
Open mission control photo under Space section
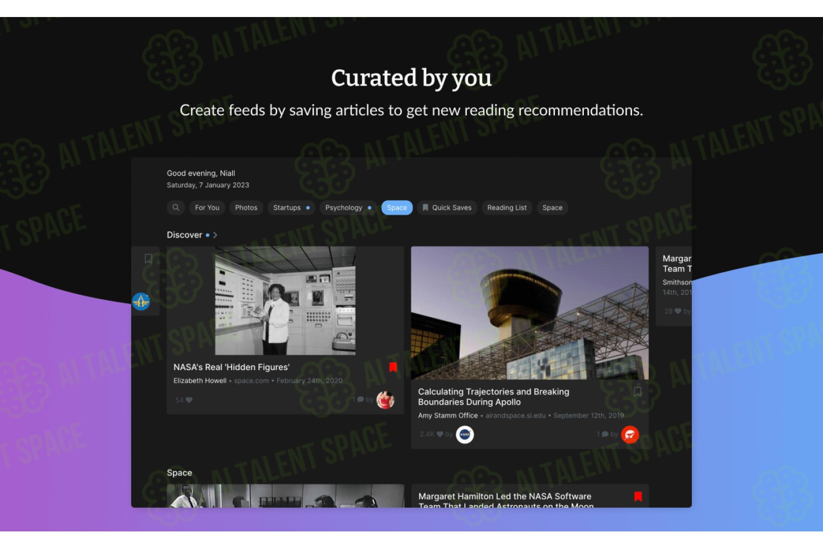(x=285, y=496)
